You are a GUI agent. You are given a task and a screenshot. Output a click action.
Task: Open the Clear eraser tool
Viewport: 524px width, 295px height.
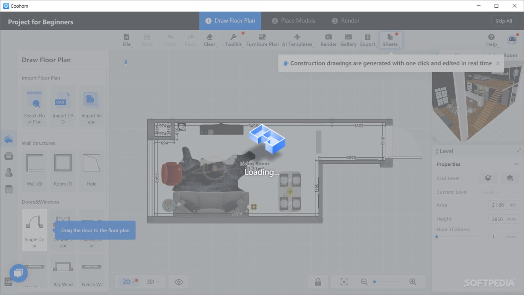pyautogui.click(x=209, y=40)
